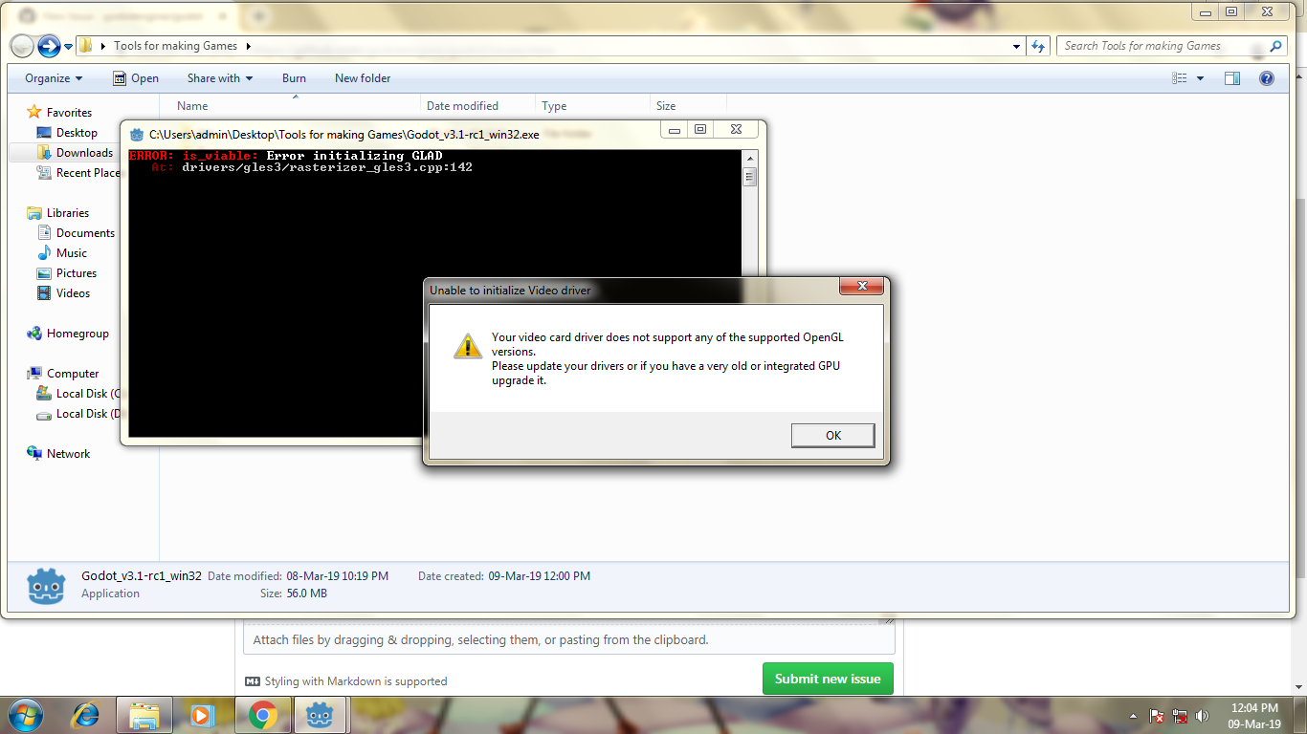Select Network in navigation pane
This screenshot has height=734, width=1307.
tap(58, 454)
